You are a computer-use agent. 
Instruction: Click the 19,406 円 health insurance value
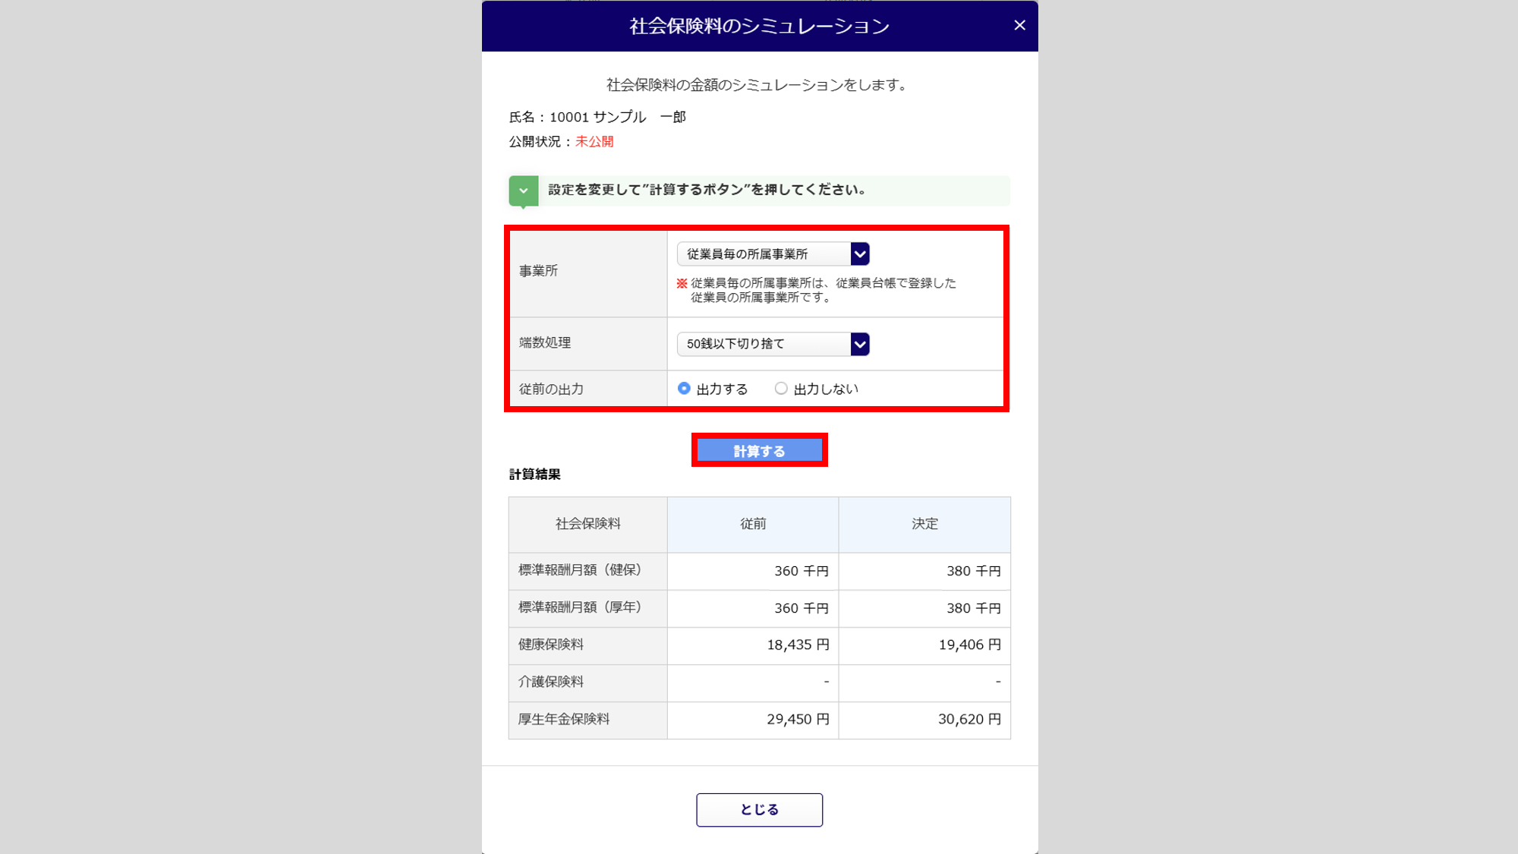[x=969, y=645]
